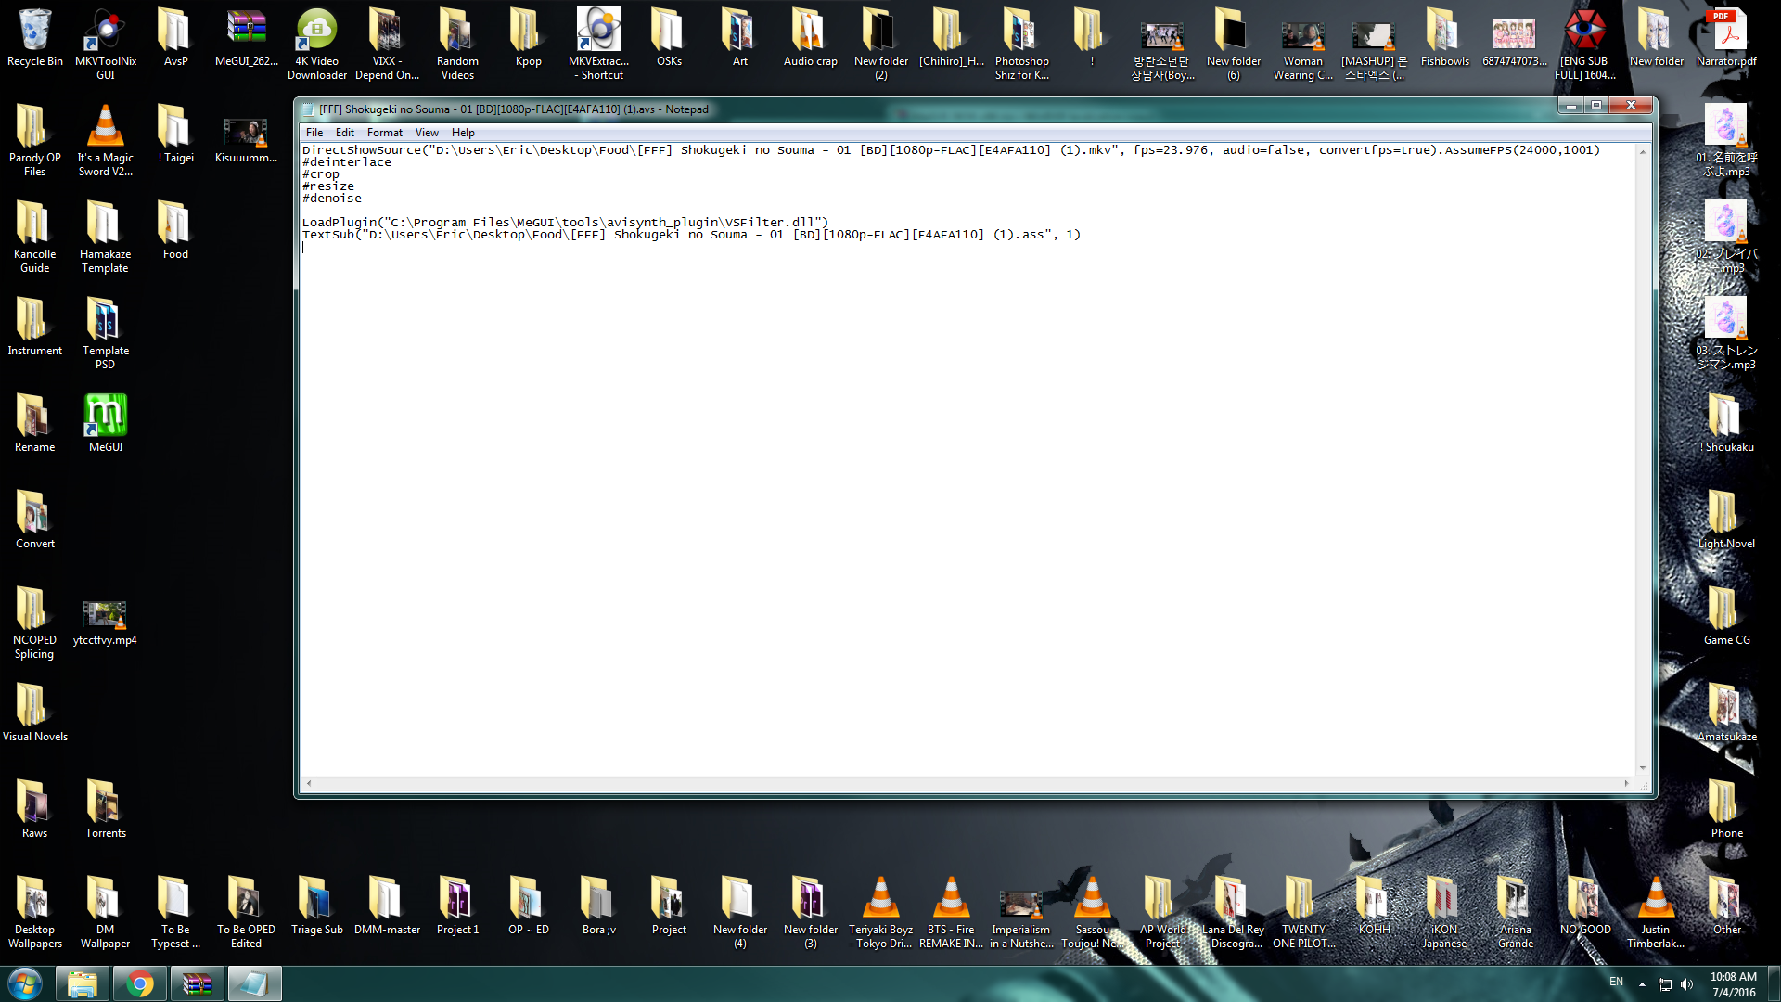Open the Edit menu

[x=345, y=133]
